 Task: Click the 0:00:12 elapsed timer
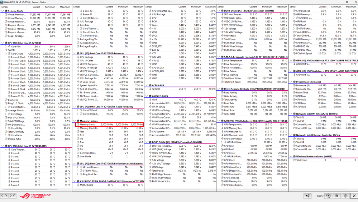[320, 196]
